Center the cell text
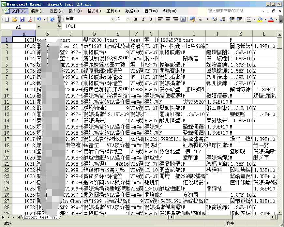The width and height of the screenshot is (284, 227). [168, 19]
